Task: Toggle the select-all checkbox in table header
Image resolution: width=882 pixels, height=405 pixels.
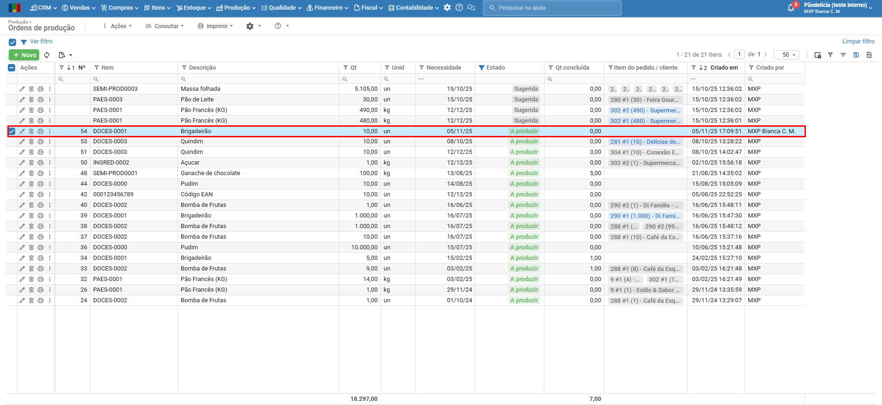Action: click(x=12, y=68)
